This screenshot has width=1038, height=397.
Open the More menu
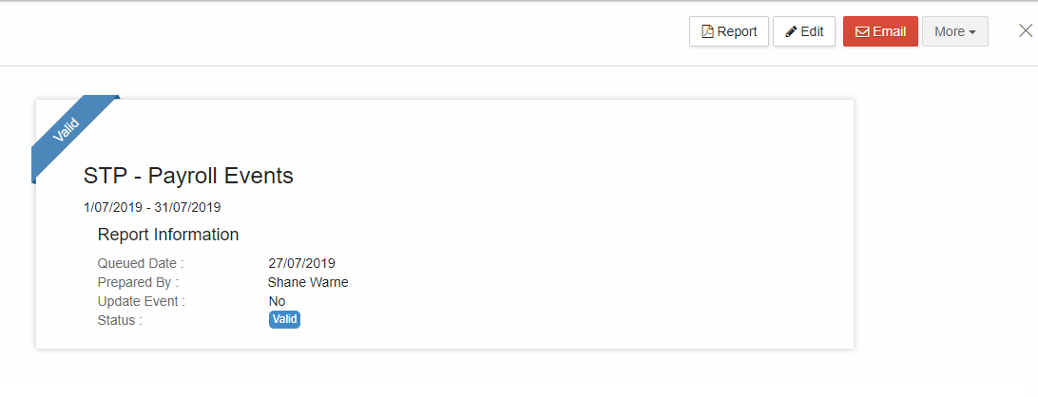(x=954, y=31)
